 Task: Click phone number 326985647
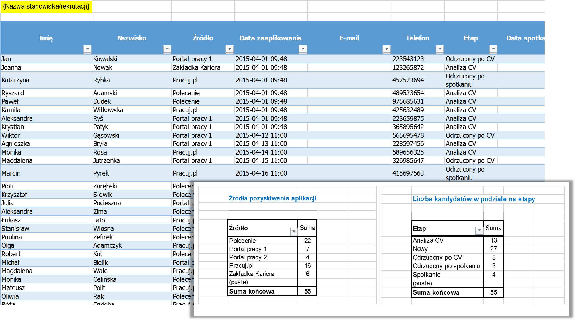coord(418,161)
